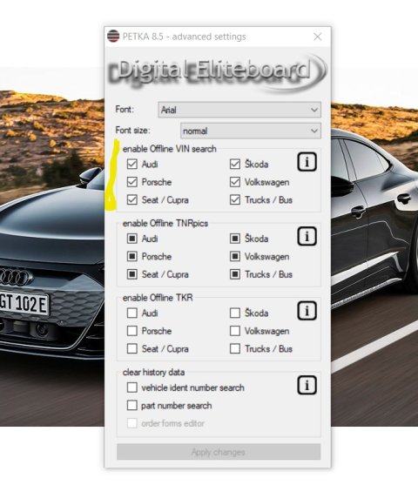Viewport: 418px width, 485px height.
Task: Toggle Volkswagen under Offline TNRpics
Action: 235,256
